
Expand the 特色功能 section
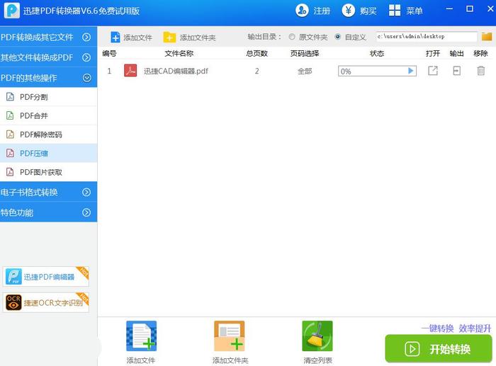click(x=48, y=212)
